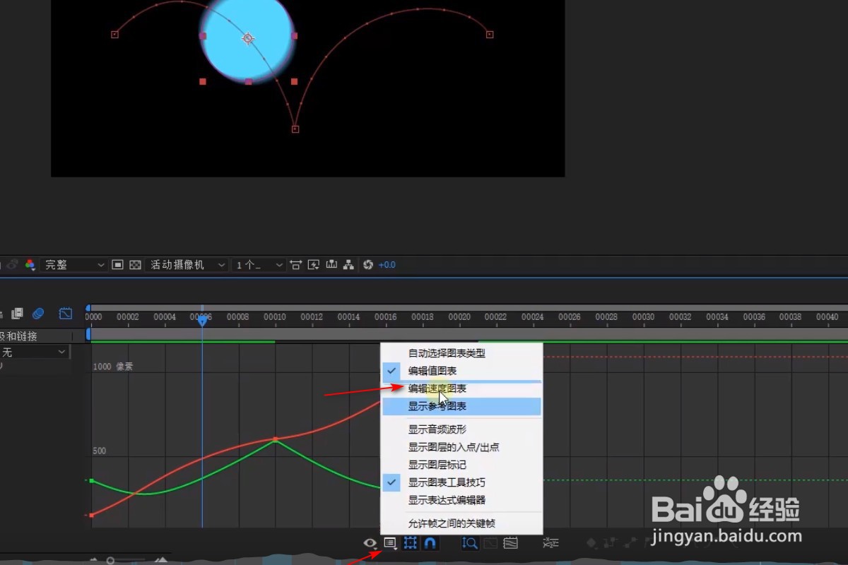Click the reset exposure icon
This screenshot has width=848, height=565.
point(367,265)
